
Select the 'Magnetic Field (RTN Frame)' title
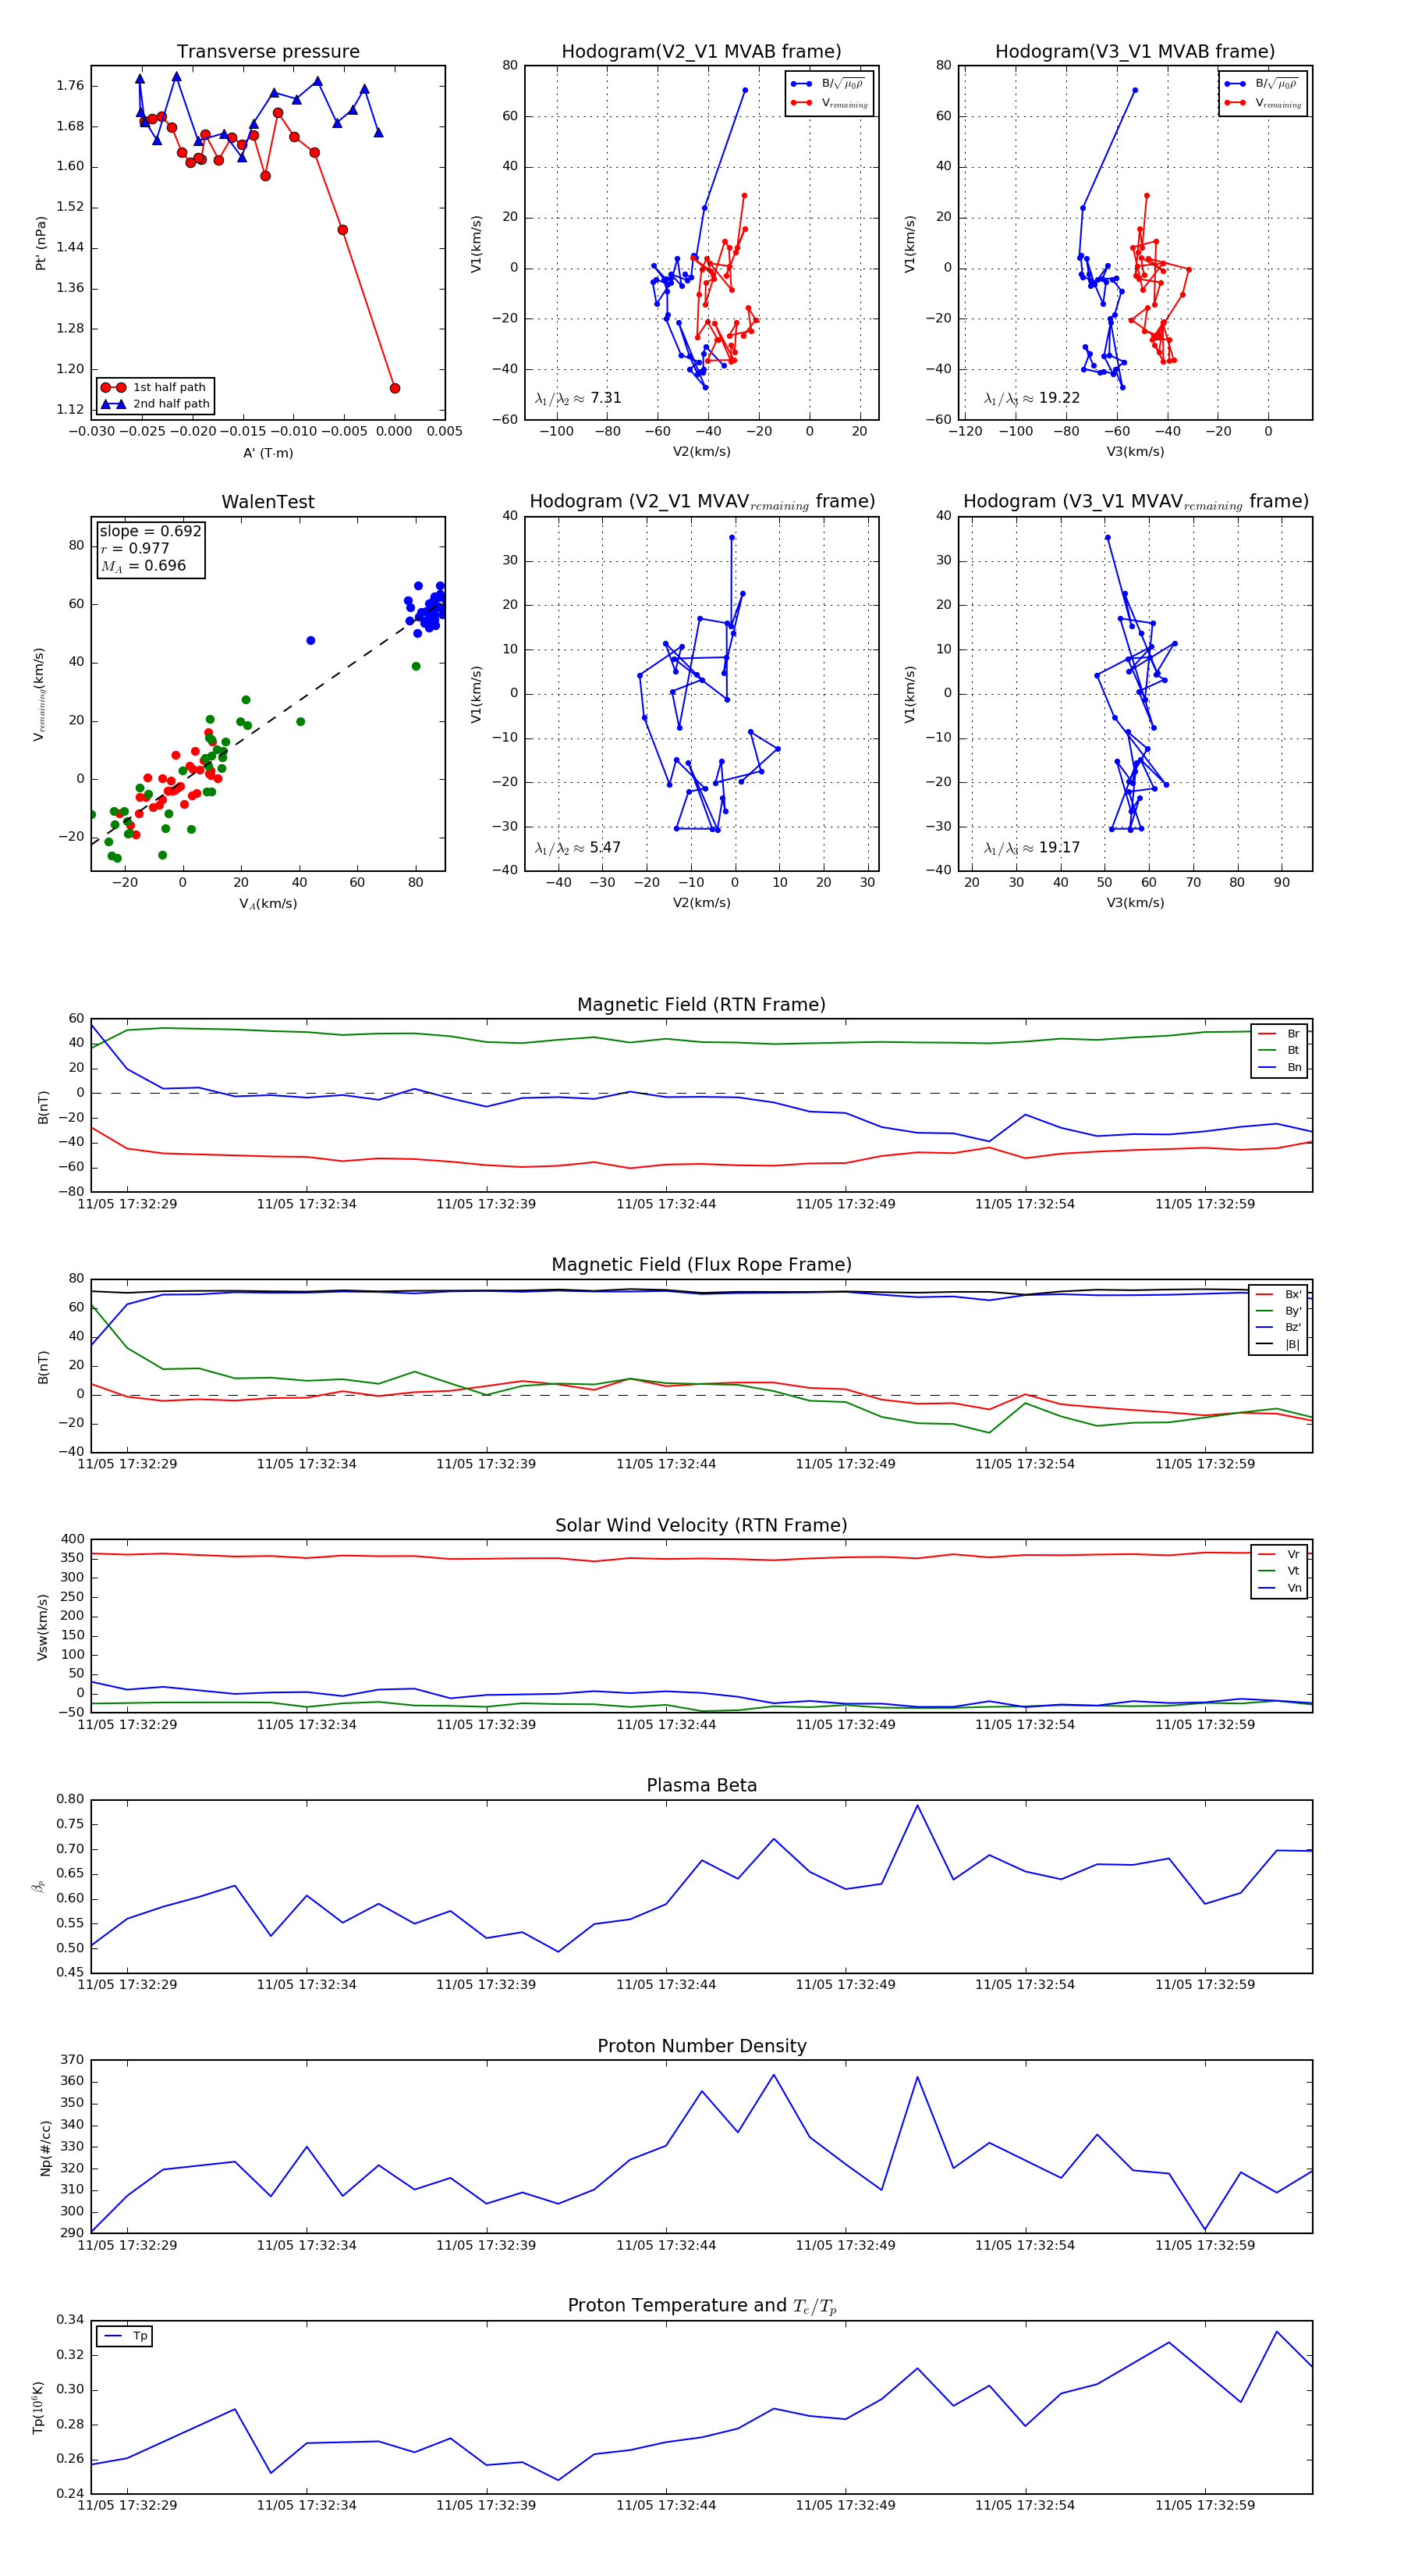click(701, 1005)
